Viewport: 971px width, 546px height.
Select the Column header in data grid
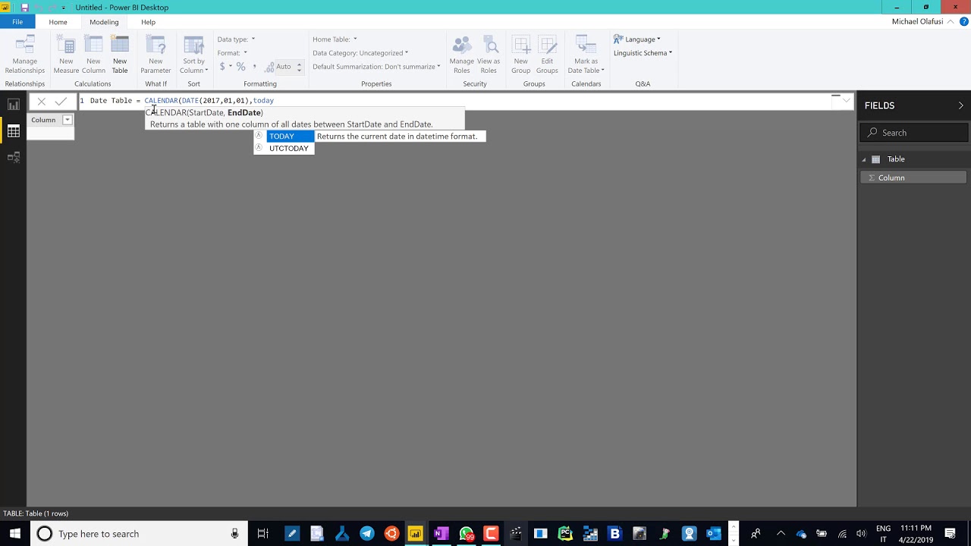click(x=43, y=120)
